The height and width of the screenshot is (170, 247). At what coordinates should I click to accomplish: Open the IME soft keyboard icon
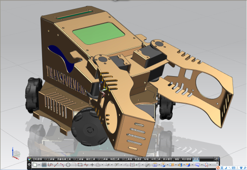point(233,168)
